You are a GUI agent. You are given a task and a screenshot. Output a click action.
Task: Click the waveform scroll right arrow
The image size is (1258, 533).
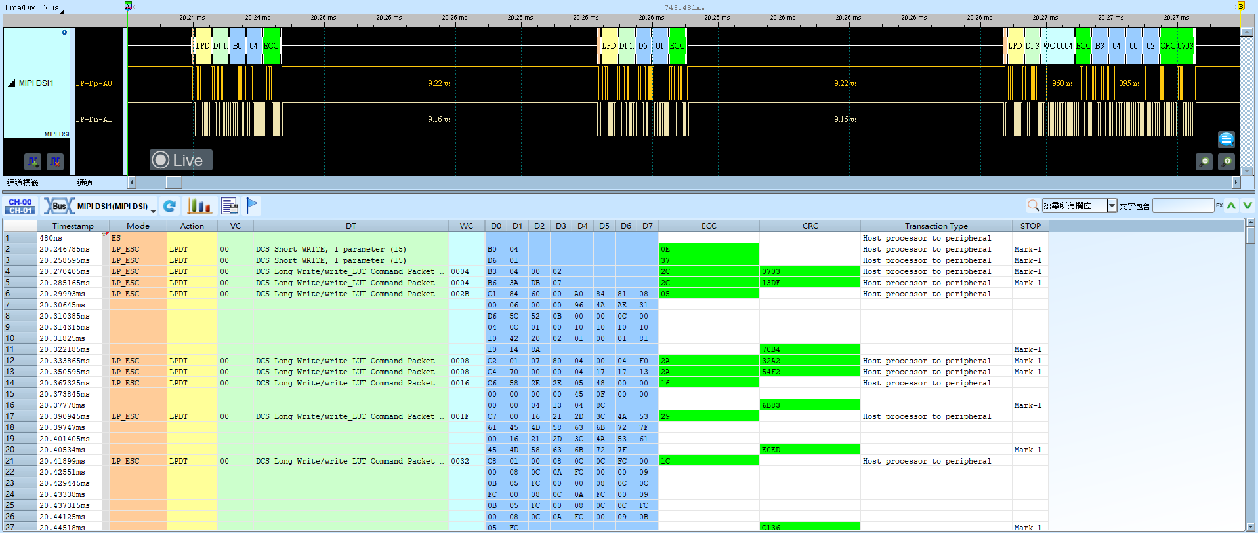coord(1236,182)
